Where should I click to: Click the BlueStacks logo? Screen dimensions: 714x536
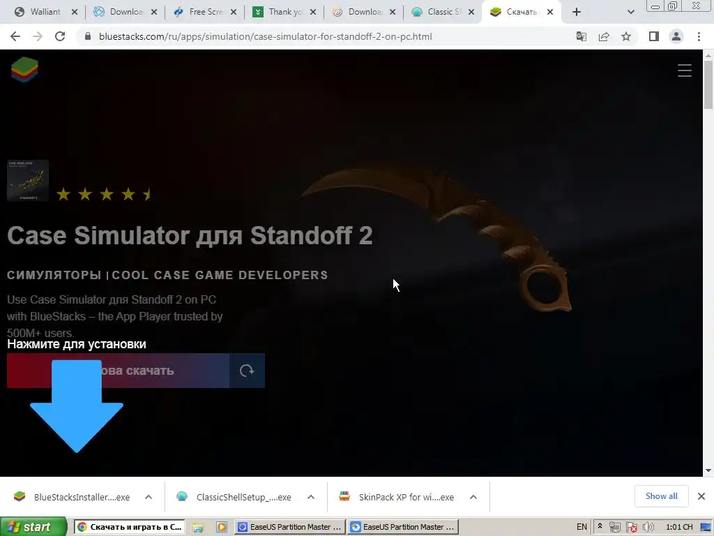coord(24,70)
